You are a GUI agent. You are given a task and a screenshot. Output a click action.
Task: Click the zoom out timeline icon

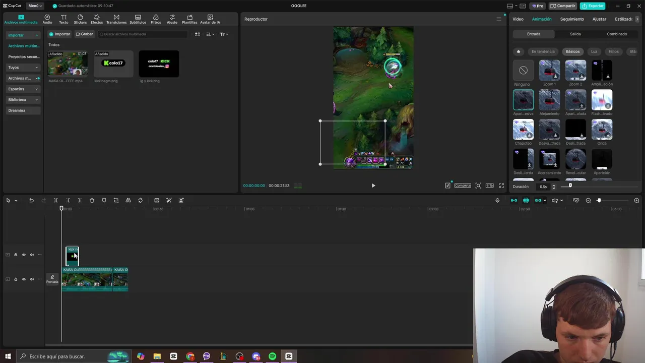coord(588,200)
